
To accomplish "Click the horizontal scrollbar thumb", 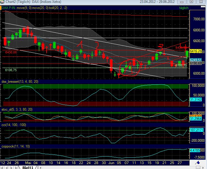I will 198,168.
